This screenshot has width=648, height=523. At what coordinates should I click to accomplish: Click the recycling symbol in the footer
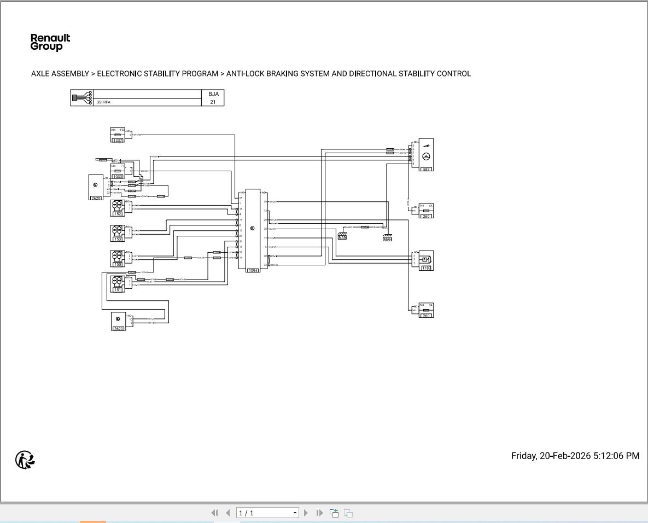pyautogui.click(x=25, y=460)
